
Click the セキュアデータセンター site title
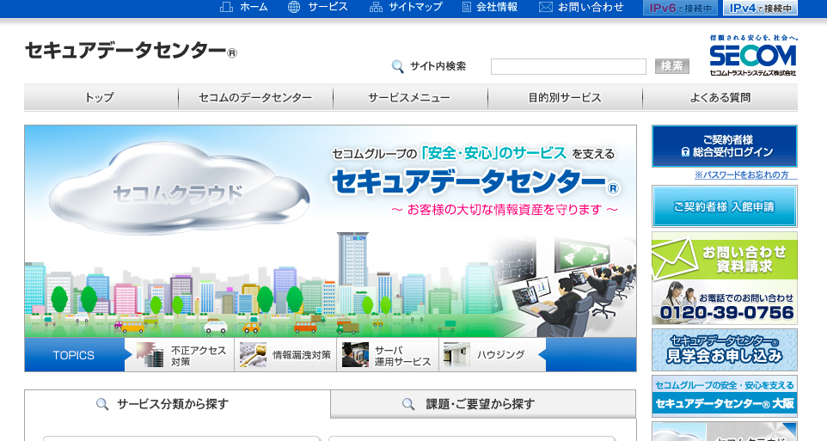pyautogui.click(x=131, y=51)
